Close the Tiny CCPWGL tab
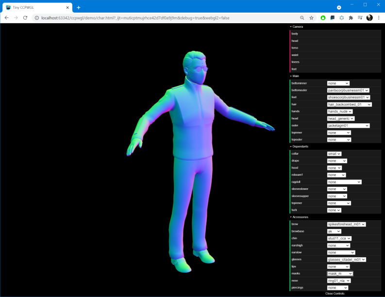 click(x=67, y=8)
